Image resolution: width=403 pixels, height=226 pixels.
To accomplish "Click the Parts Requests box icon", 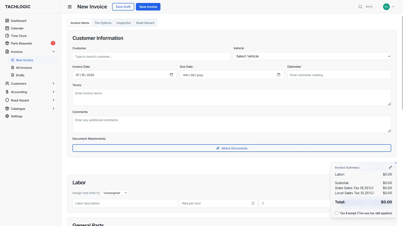I will point(7,43).
